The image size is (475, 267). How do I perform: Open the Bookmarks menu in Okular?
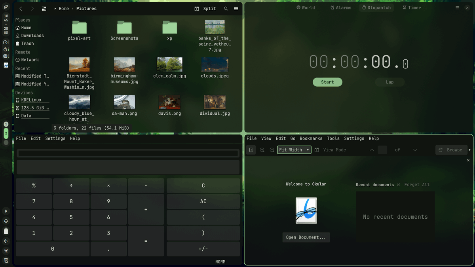[311, 138]
